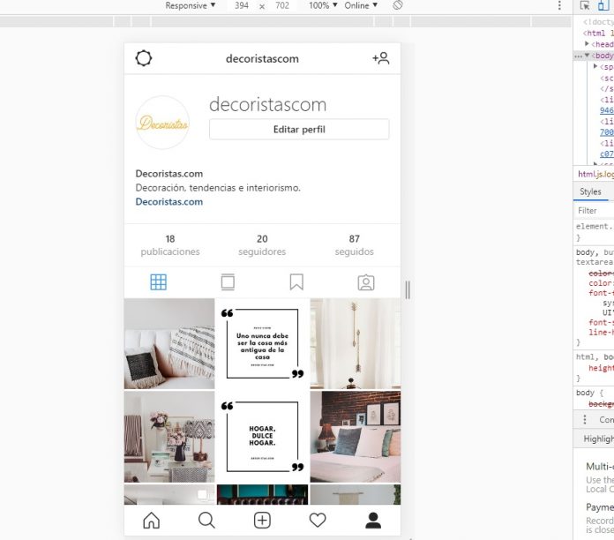Toggle DevTools device toolbar icon
The image size is (614, 540).
603,5
